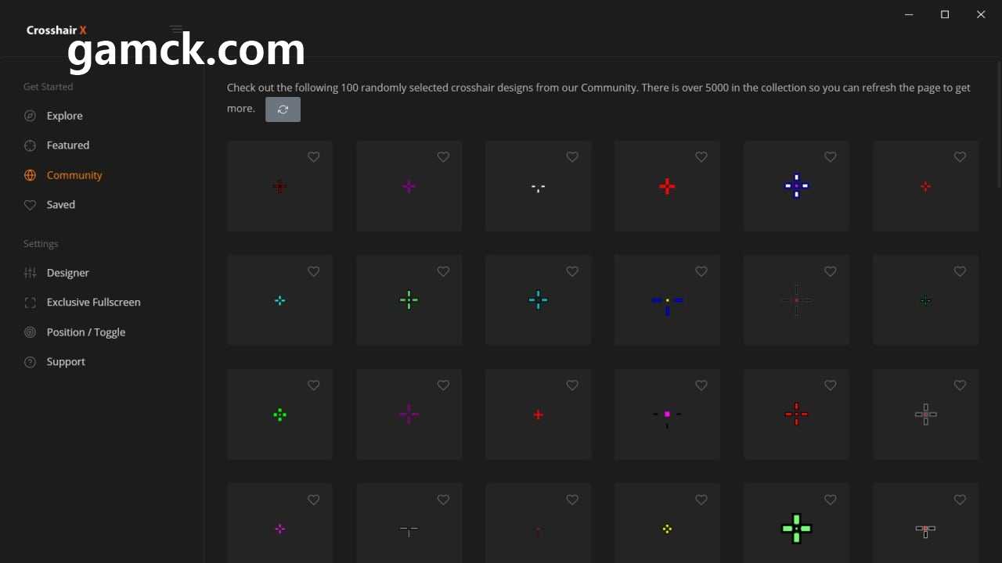Open Position / Toggle settings
Screen dimensions: 1002x563
point(85,332)
